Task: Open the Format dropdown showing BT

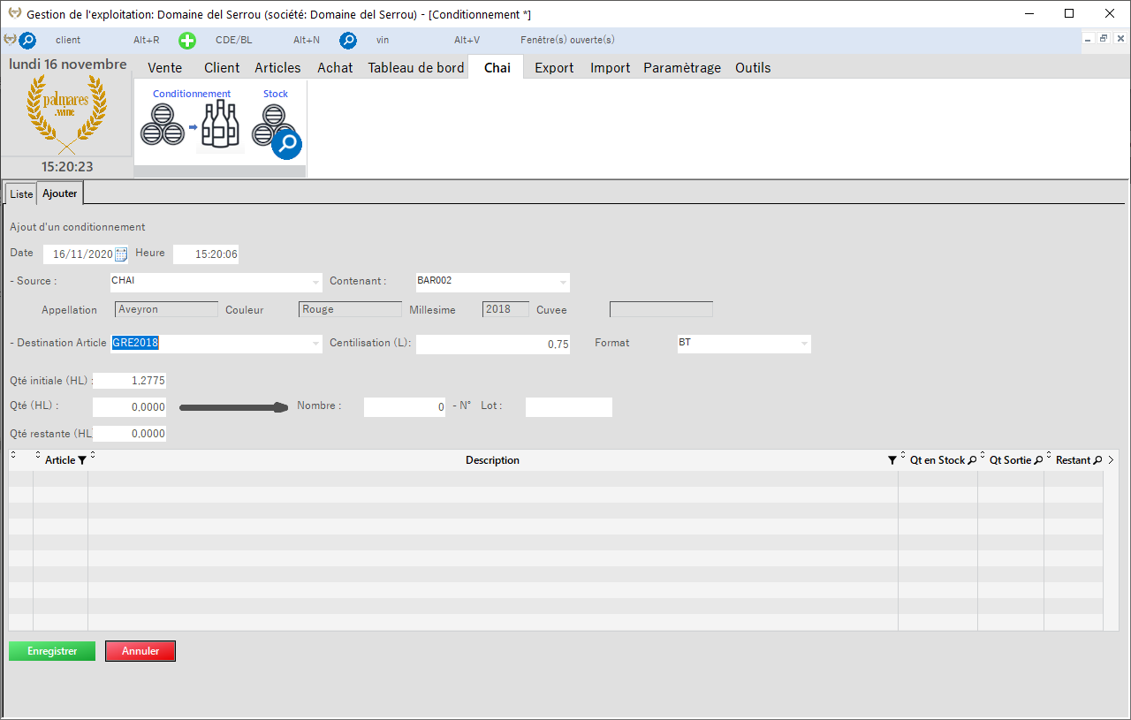Action: [x=804, y=344]
